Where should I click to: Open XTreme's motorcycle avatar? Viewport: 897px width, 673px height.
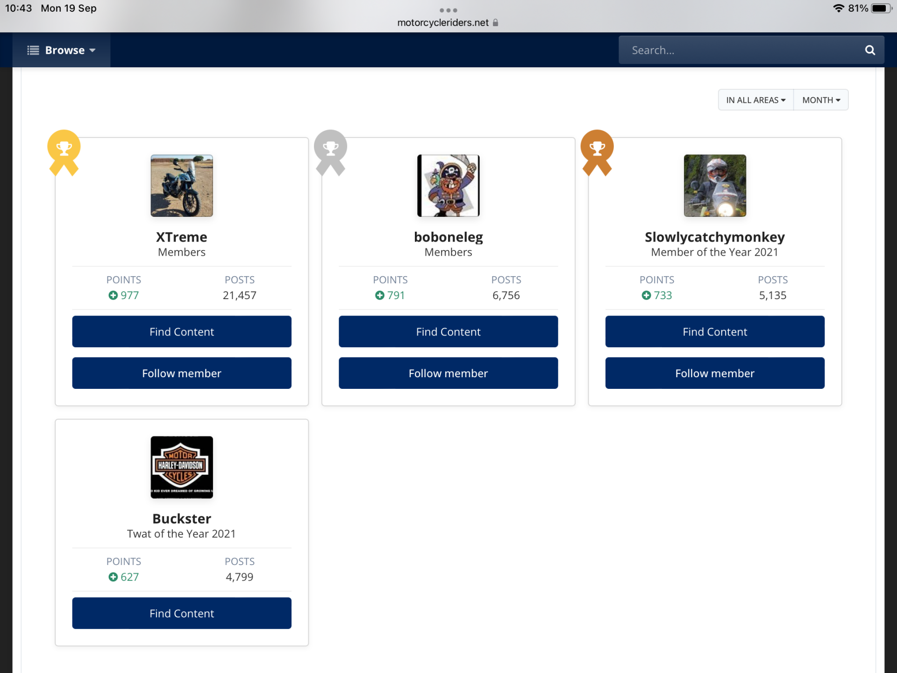182,186
